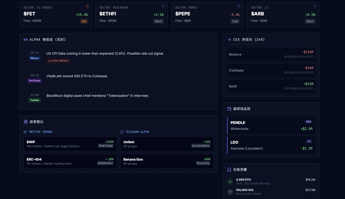Click the -$120M Binance flow value
The image size is (345, 199).
coord(307,52)
